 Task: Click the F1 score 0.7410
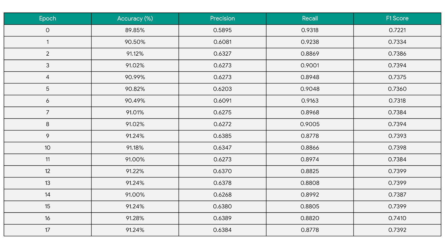click(x=397, y=218)
